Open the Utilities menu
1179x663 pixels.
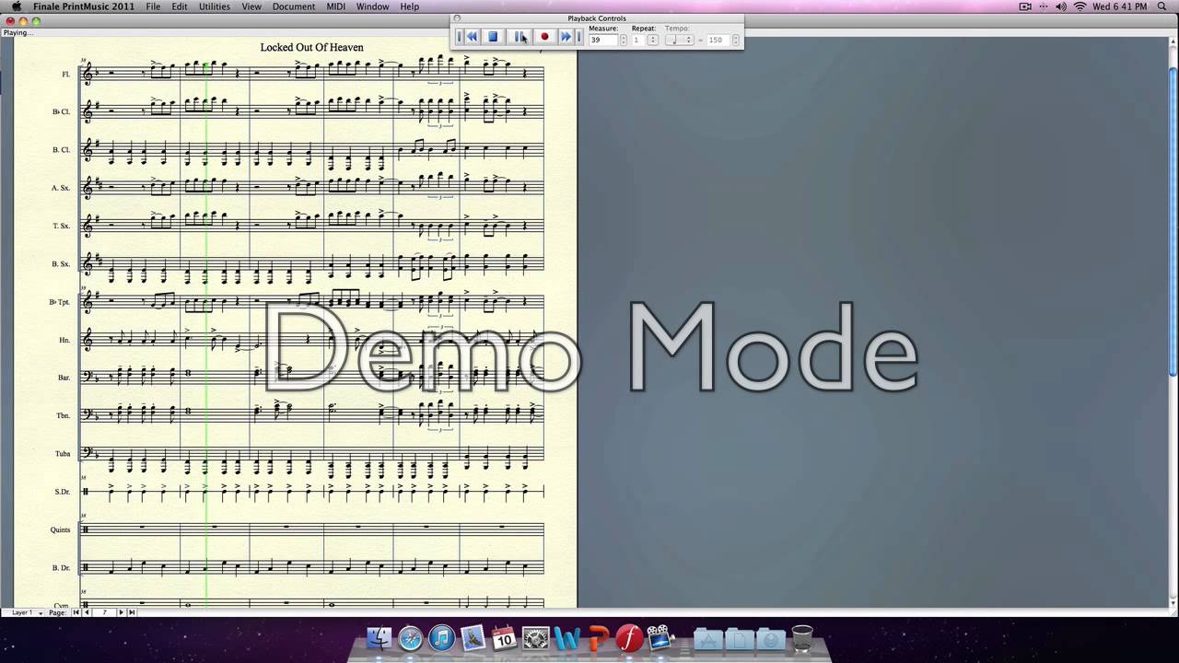tap(215, 6)
